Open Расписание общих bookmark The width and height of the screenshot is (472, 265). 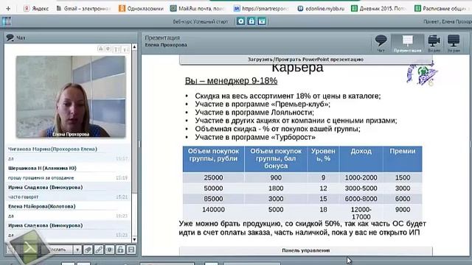[441, 9]
